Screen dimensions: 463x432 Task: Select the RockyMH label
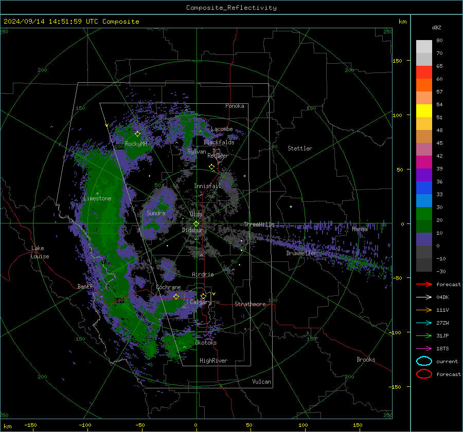point(136,144)
